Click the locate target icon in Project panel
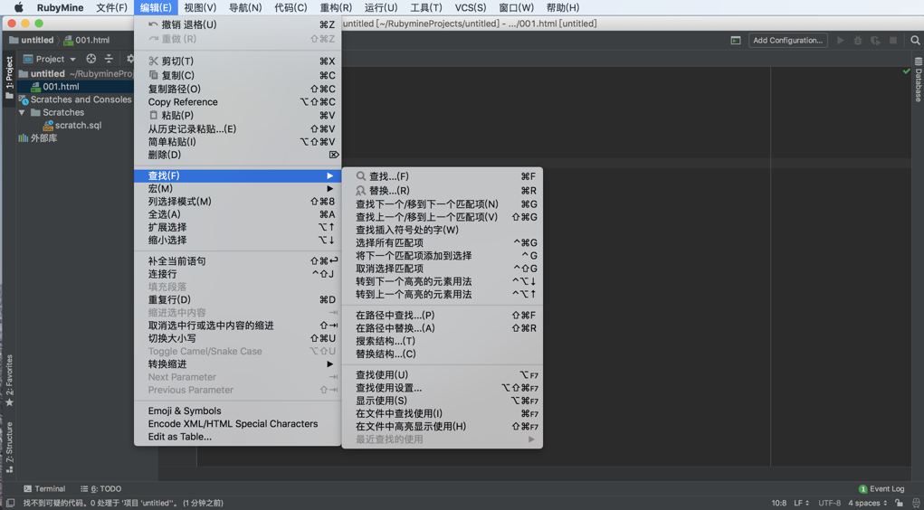 click(x=90, y=59)
